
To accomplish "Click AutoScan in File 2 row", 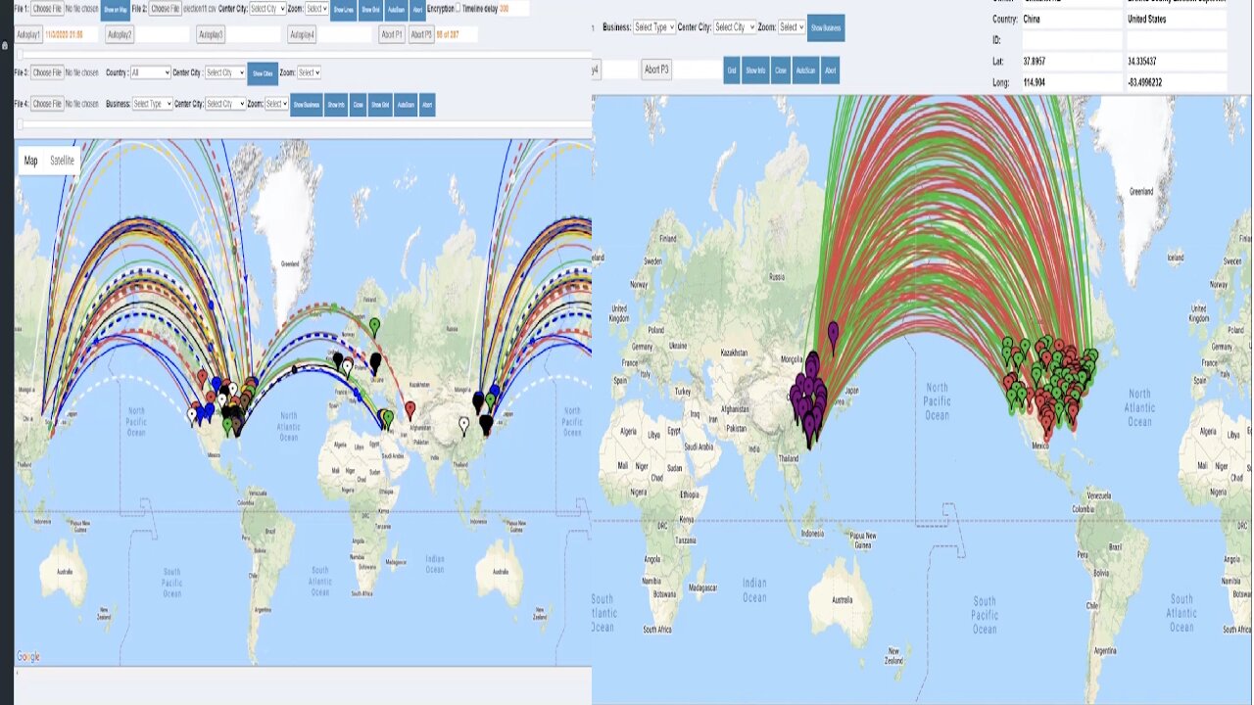I will pos(396,10).
